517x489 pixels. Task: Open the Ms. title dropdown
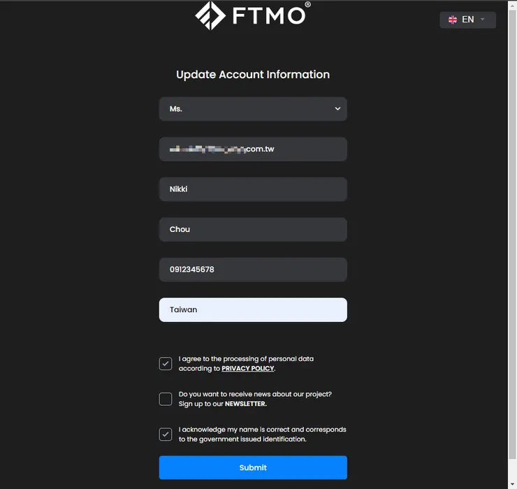pyautogui.click(x=253, y=109)
